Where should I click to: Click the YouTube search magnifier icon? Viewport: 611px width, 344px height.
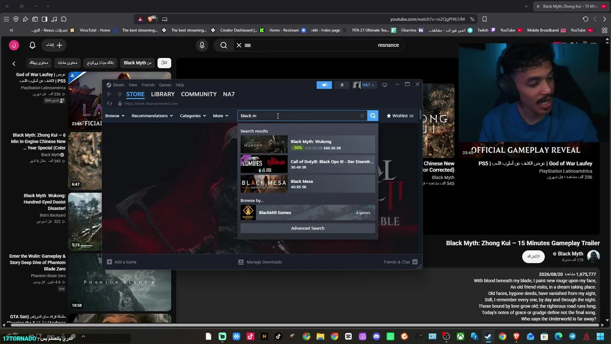(223, 45)
